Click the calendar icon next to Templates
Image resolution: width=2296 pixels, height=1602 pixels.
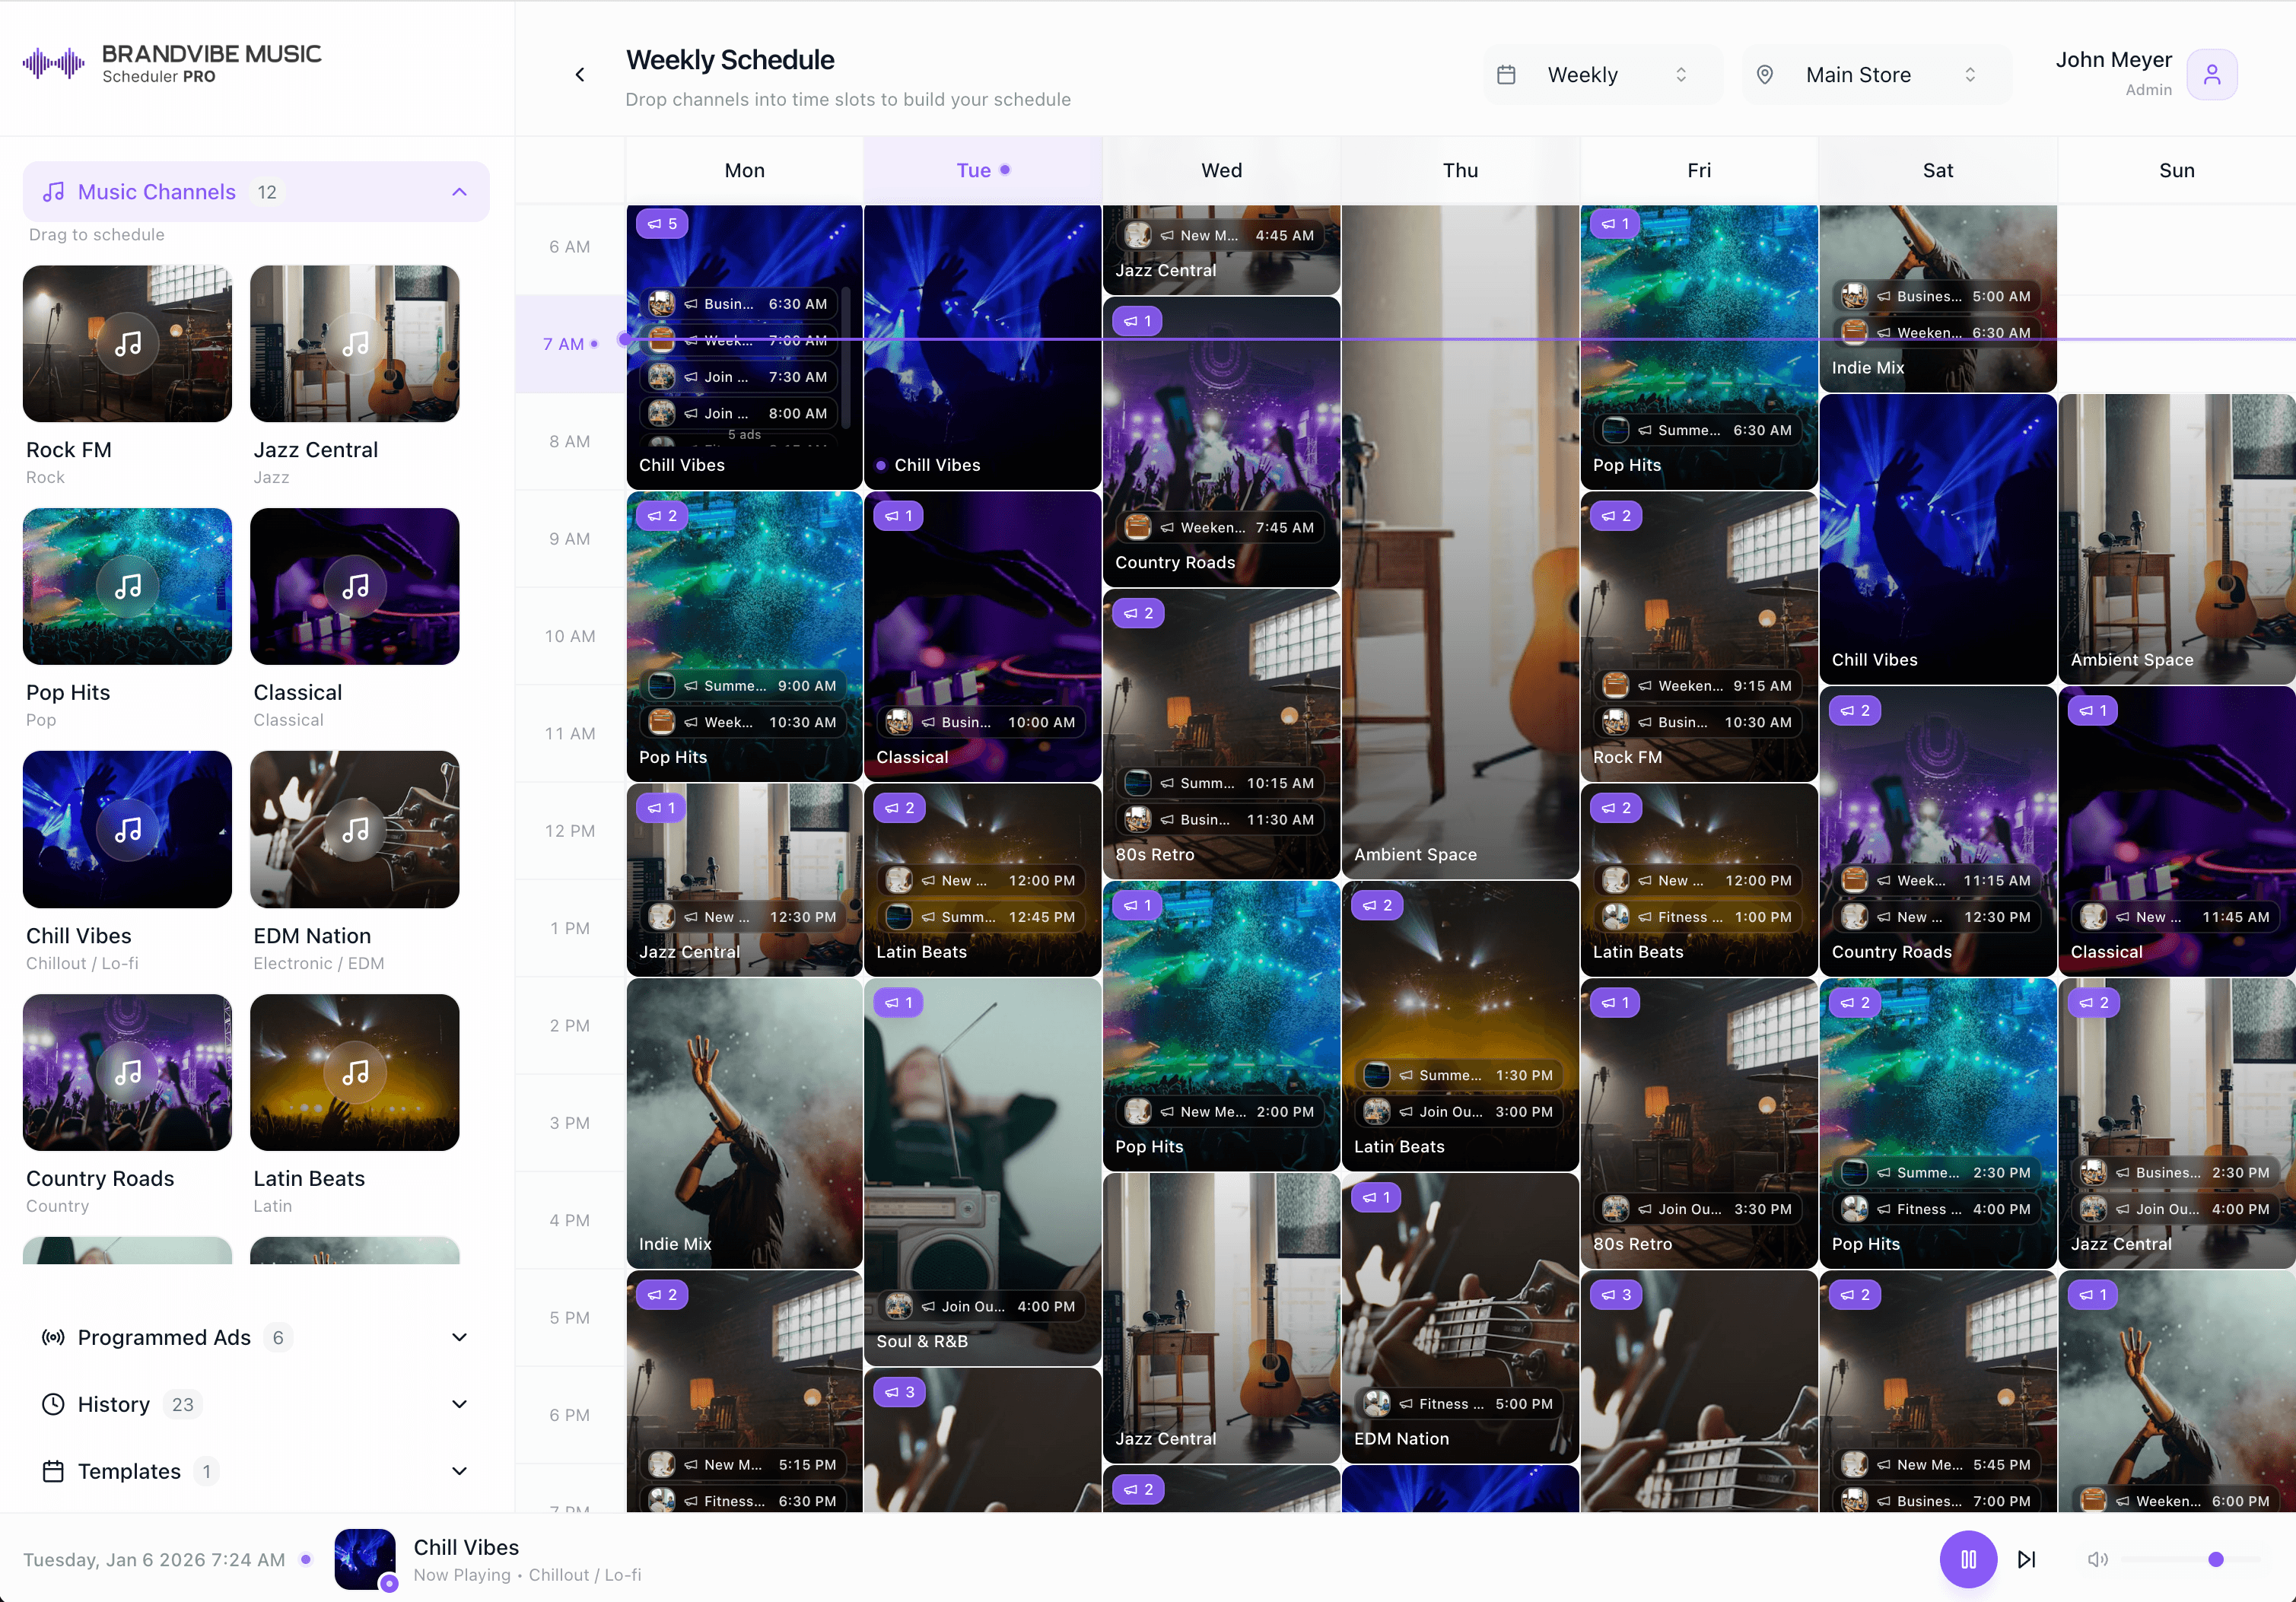coord(52,1471)
